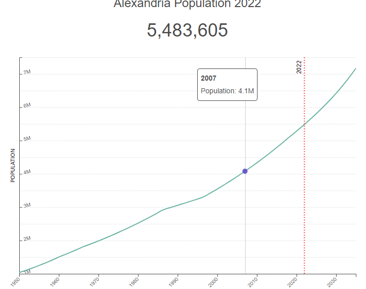This screenshot has width=366, height=289.
Task: Click the 1980 x-axis tick label
Action: pyautogui.click(x=134, y=281)
